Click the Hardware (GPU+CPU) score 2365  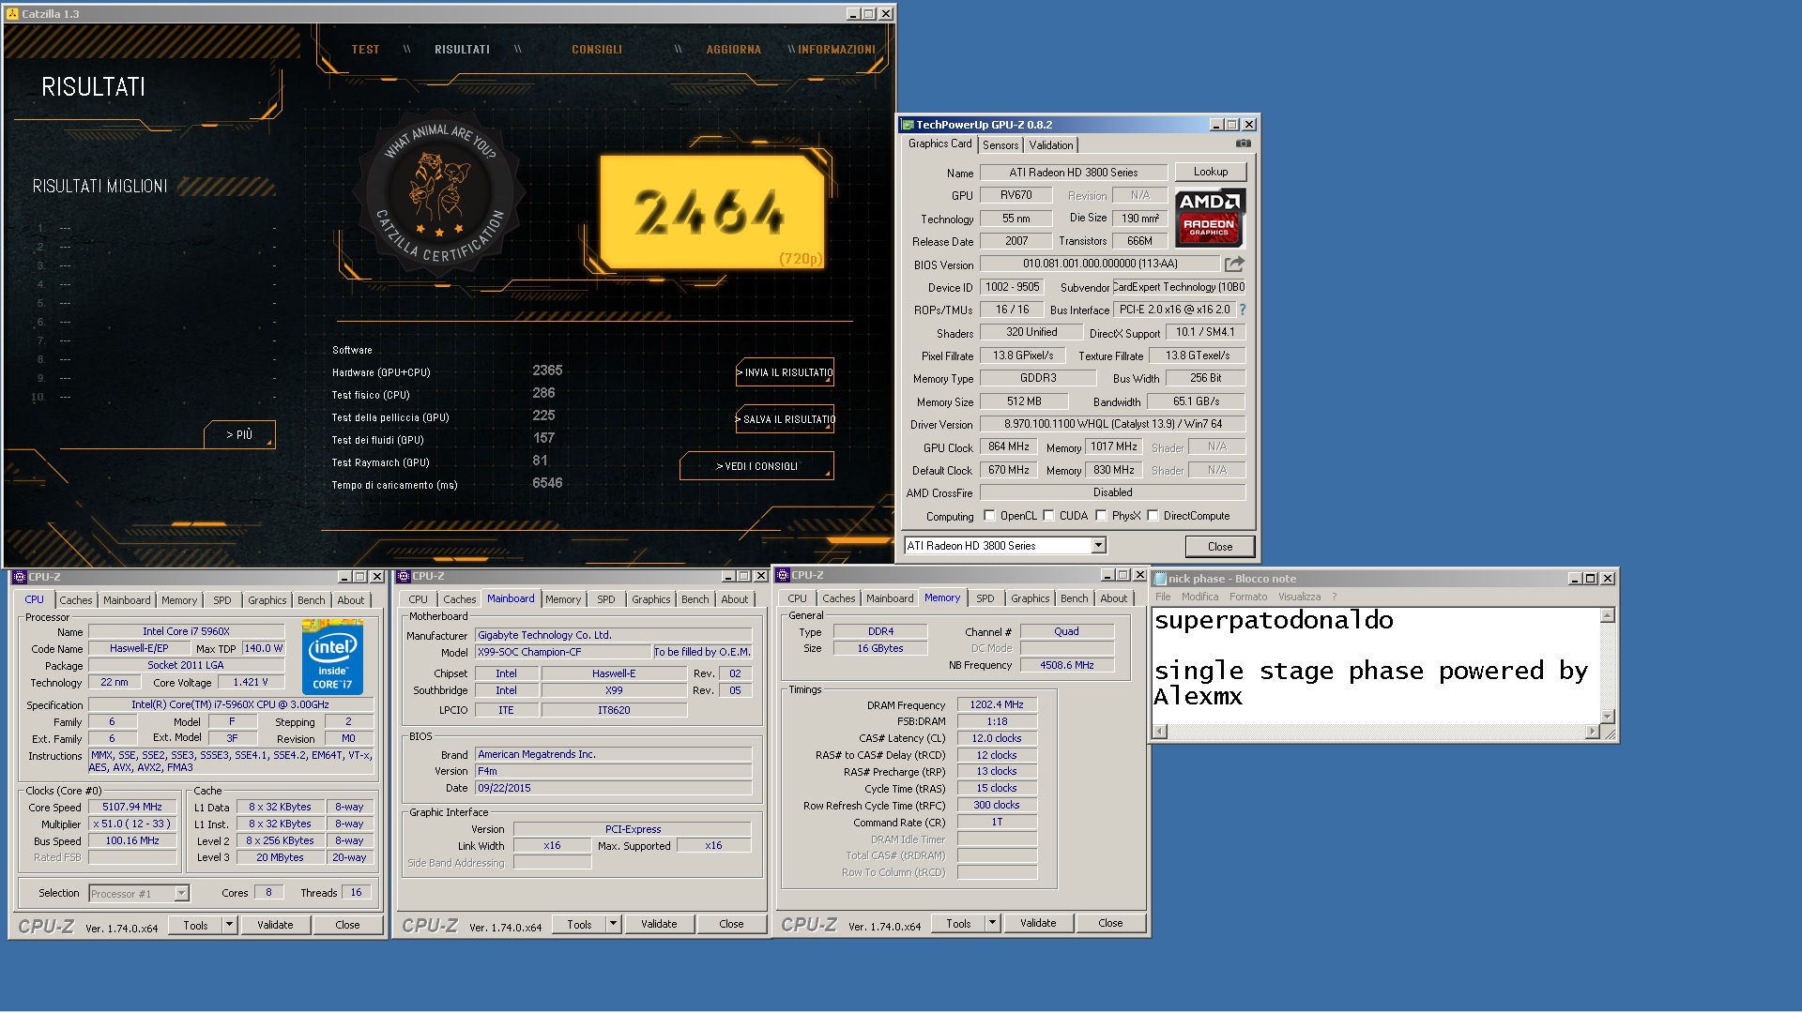tap(547, 370)
